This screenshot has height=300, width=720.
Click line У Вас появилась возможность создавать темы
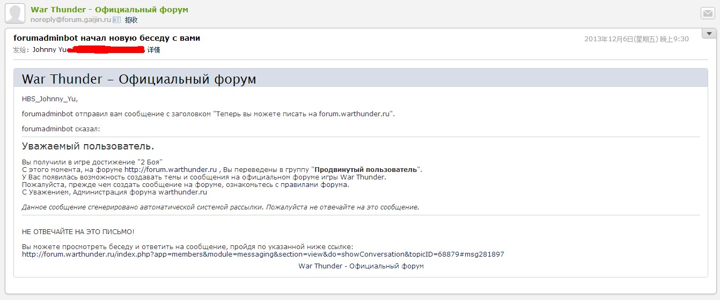(x=204, y=177)
